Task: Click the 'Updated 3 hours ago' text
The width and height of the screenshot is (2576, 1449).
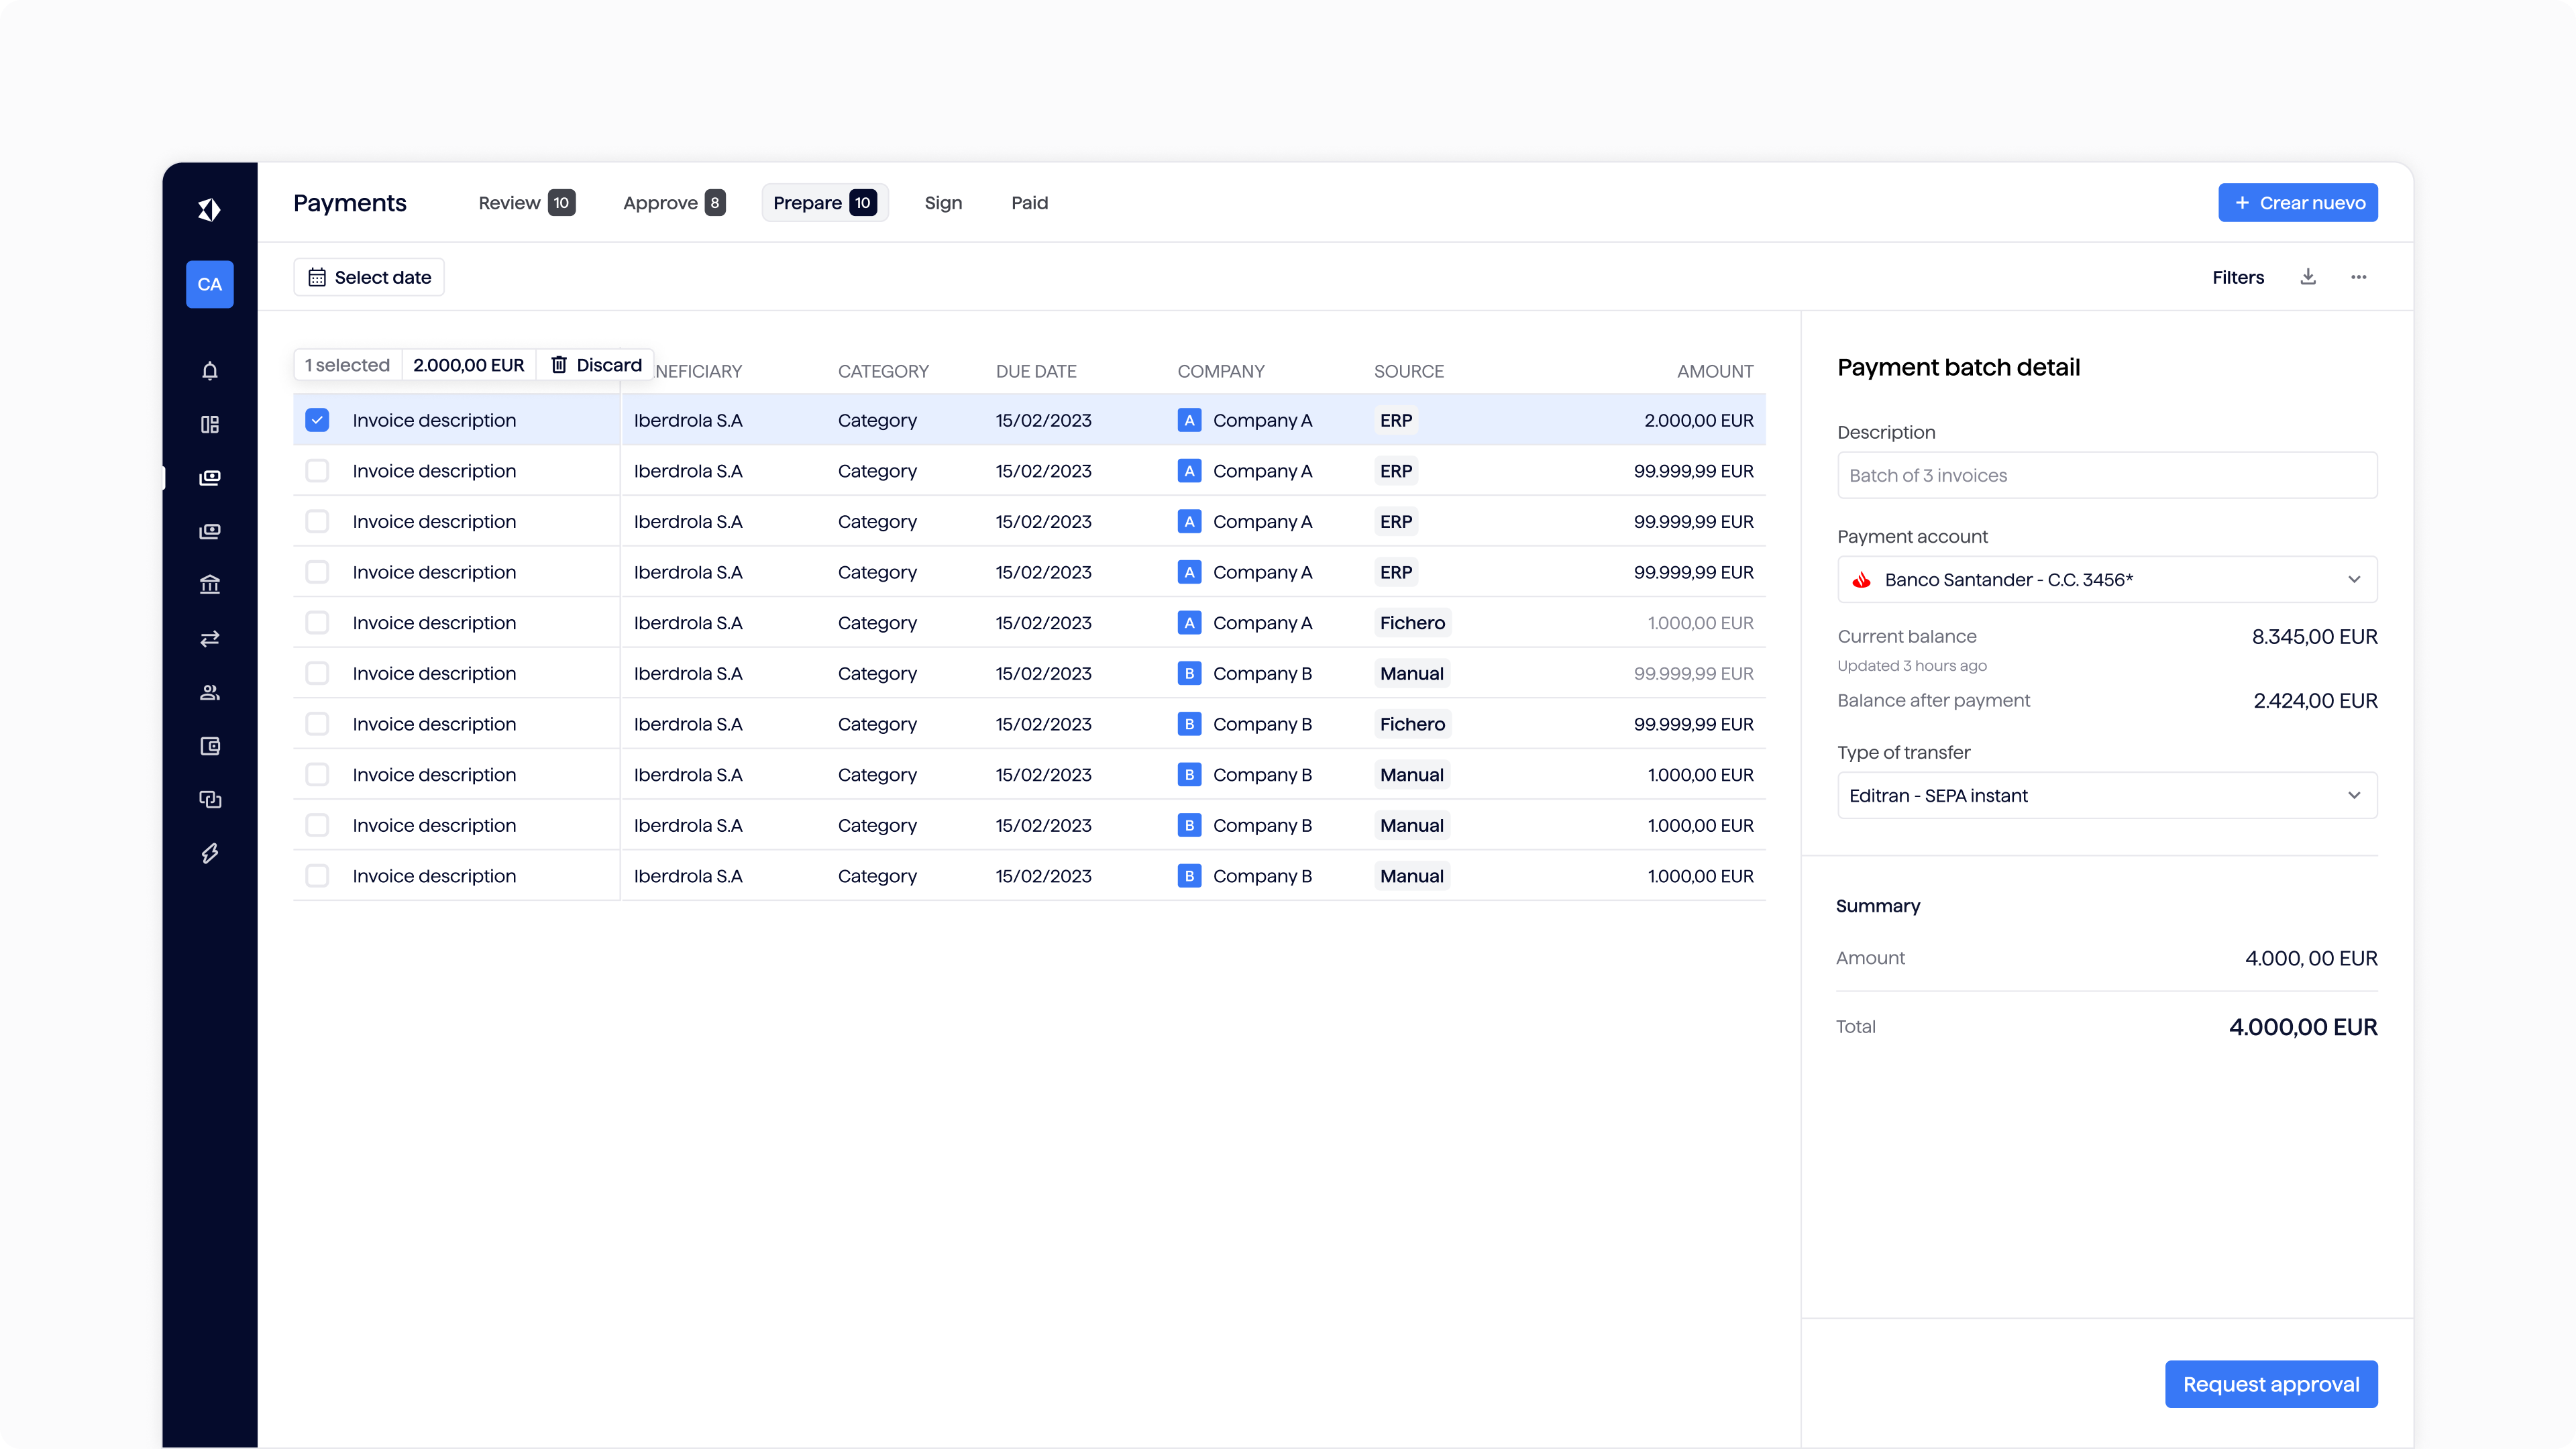Action: [x=1912, y=666]
